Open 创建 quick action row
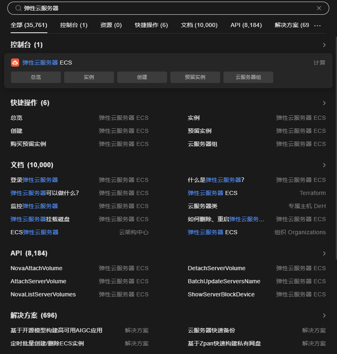Screen dimensions: 337x354 pos(79,131)
